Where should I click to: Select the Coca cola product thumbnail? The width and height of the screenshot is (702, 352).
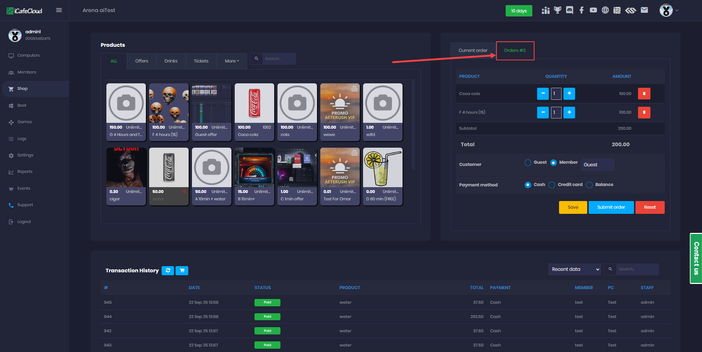(254, 103)
